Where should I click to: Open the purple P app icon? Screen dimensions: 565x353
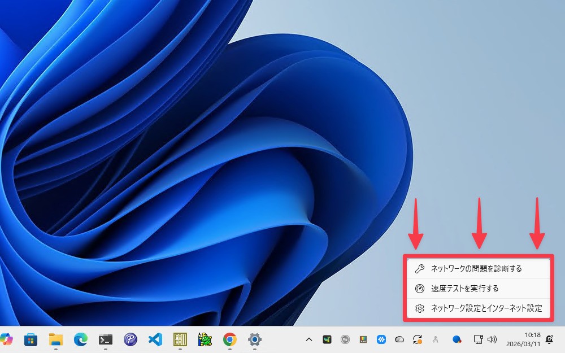coord(131,339)
